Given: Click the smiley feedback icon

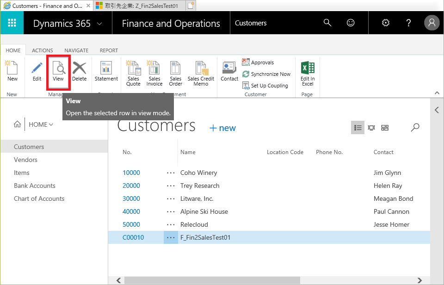Looking at the screenshot, I should click(x=351, y=23).
